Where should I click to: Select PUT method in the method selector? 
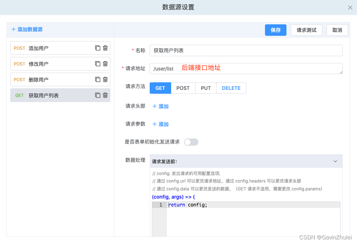click(x=206, y=88)
